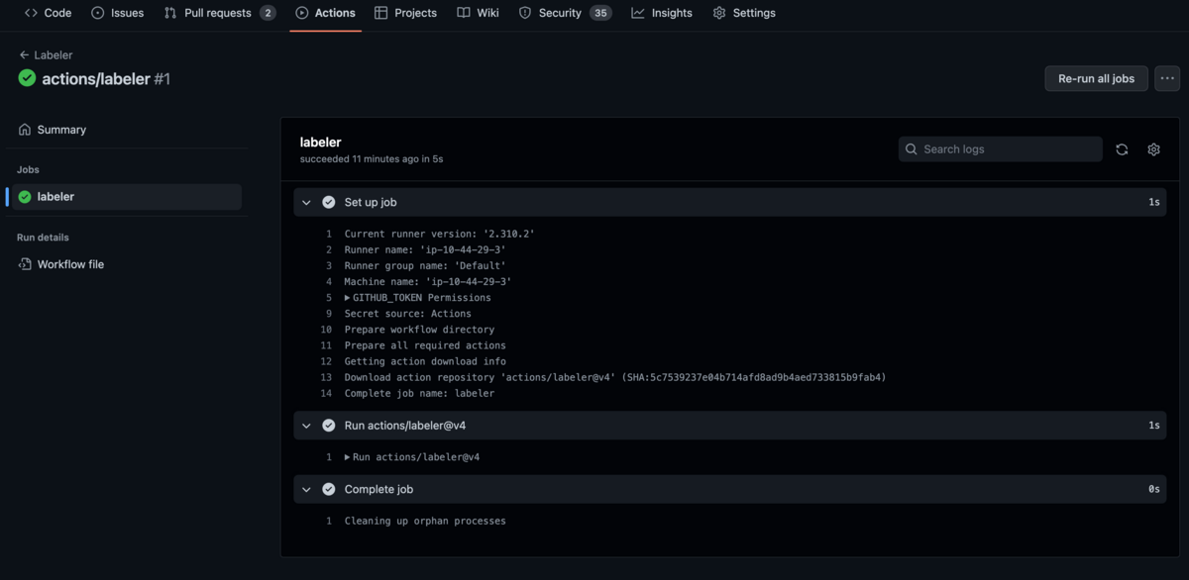Open the Code tab
Viewport: 1189px width, 580px height.
pos(48,13)
